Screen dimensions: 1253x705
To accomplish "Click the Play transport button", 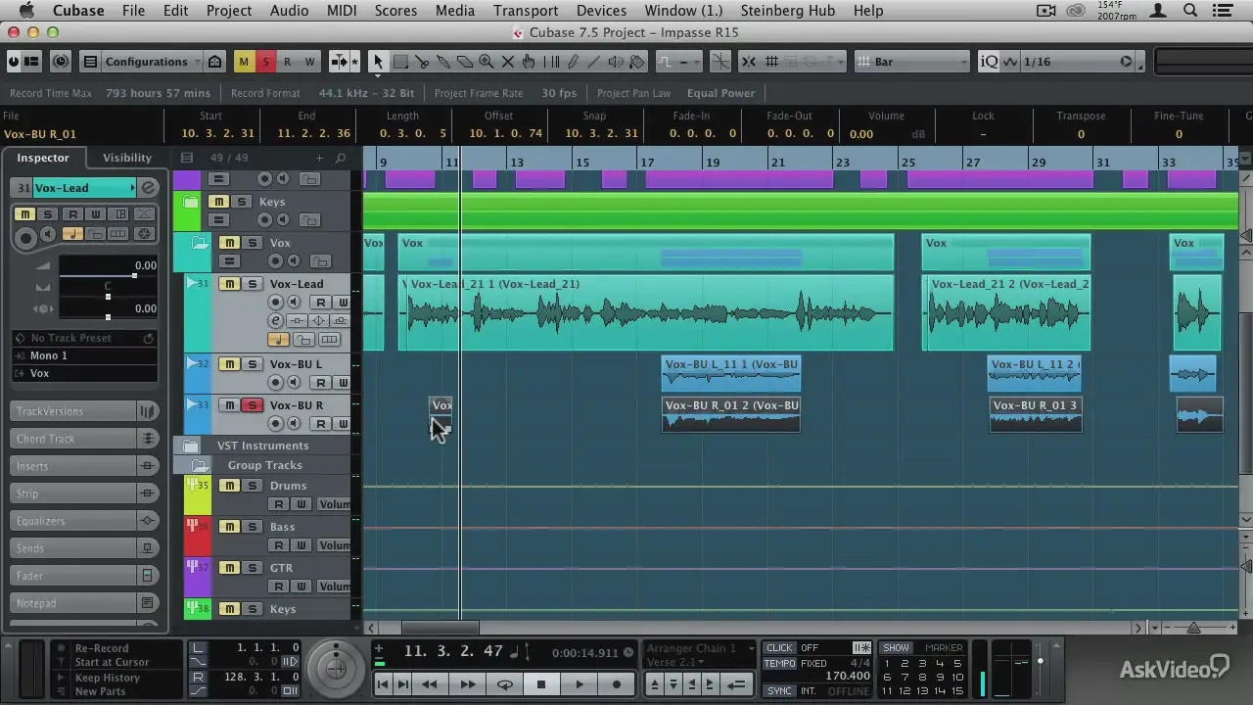I will pyautogui.click(x=579, y=684).
